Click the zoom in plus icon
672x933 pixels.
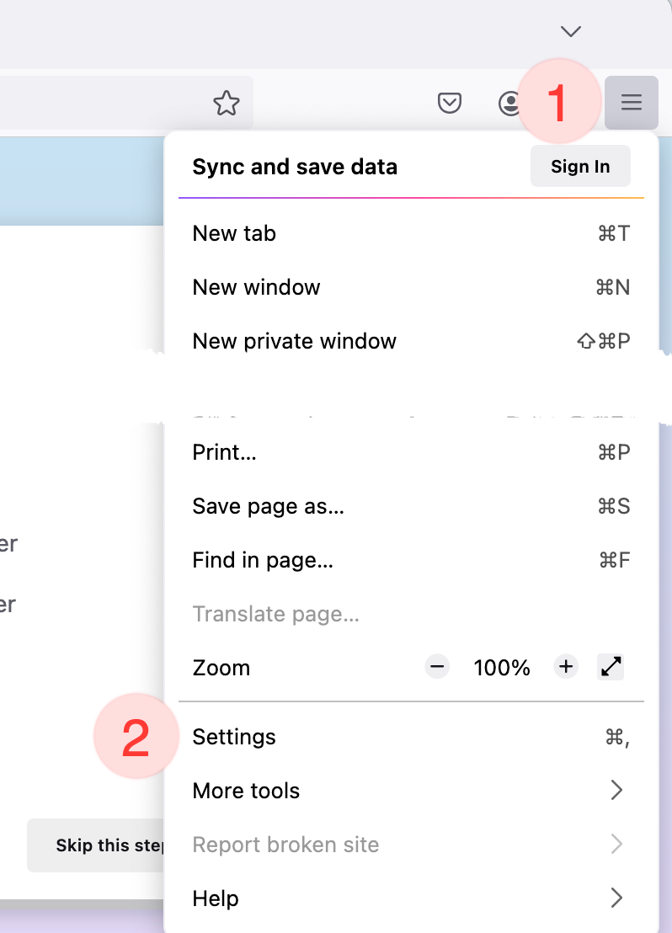[566, 668]
